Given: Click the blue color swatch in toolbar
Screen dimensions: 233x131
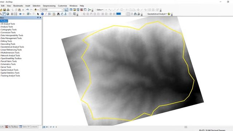Looking at the screenshot, I should click(119, 14).
